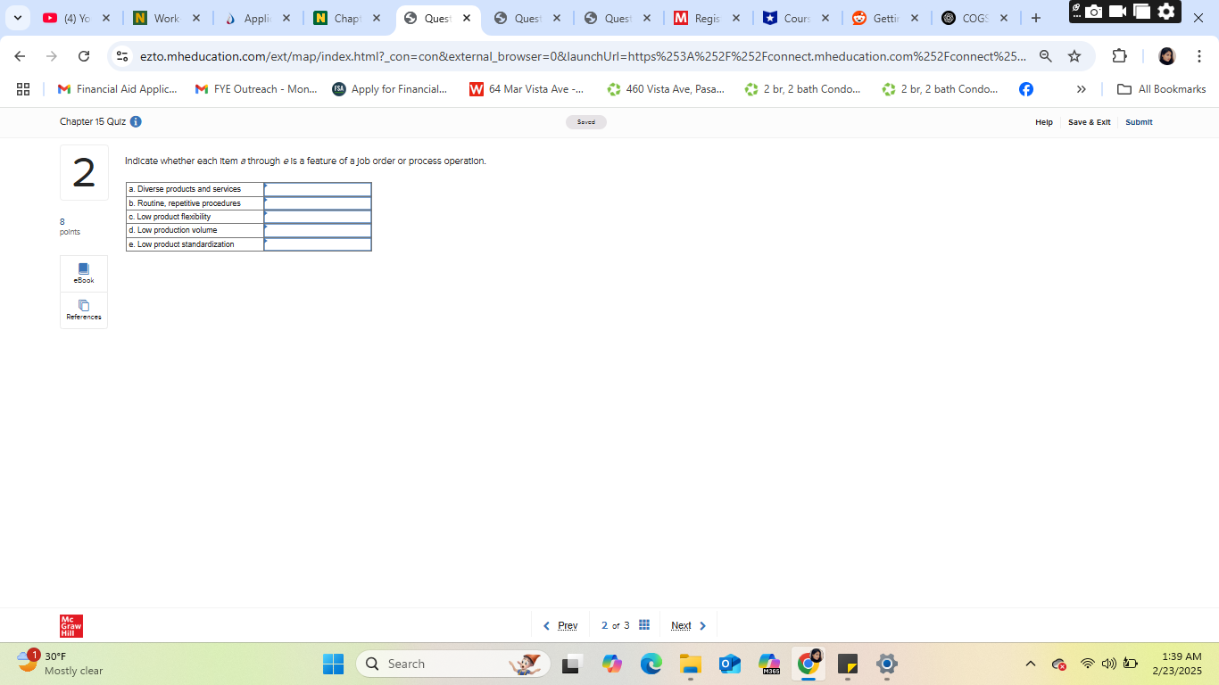The height and width of the screenshot is (685, 1219).
Task: Open the Facebook bookmark icon
Action: coord(1026,89)
